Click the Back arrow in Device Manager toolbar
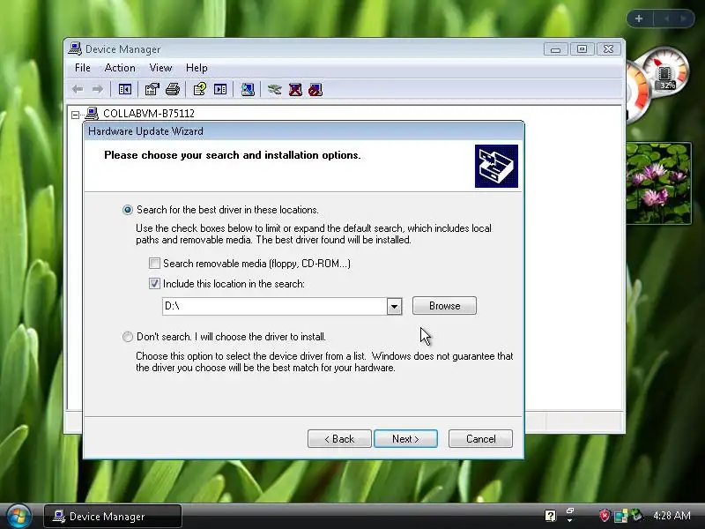This screenshot has width=705, height=529. (78, 90)
